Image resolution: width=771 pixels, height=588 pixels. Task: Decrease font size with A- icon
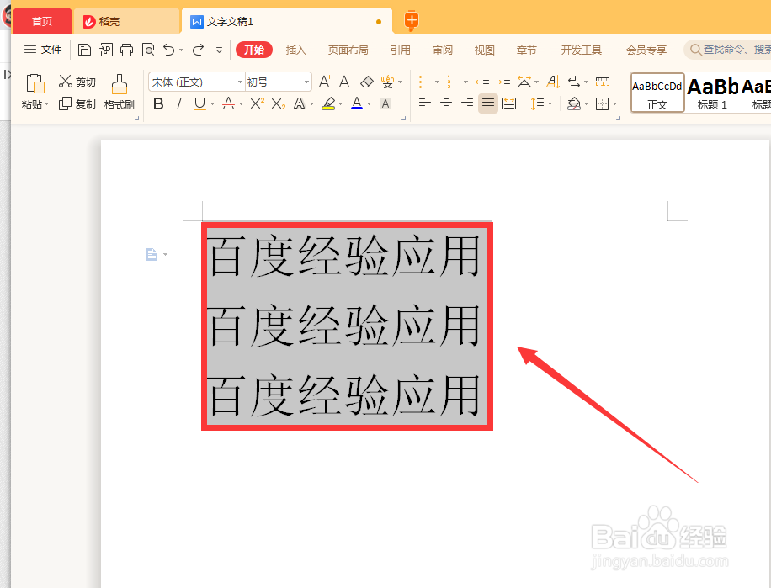tap(345, 82)
